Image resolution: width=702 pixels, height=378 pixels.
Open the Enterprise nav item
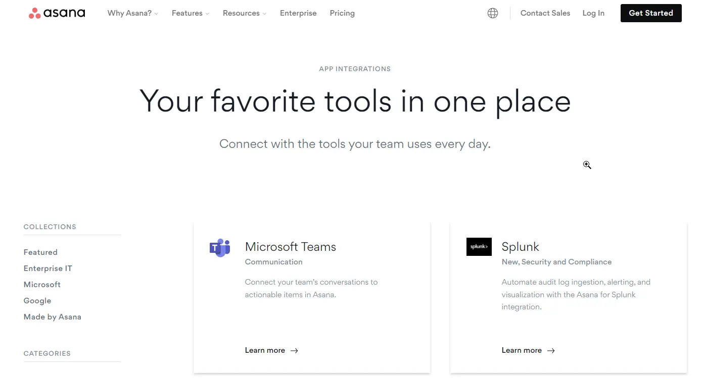[298, 13]
